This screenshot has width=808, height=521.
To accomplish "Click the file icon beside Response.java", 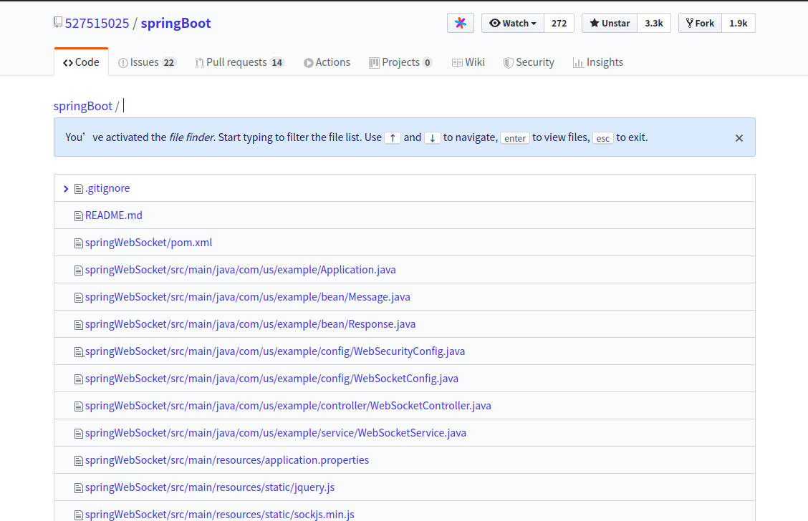I will point(78,325).
